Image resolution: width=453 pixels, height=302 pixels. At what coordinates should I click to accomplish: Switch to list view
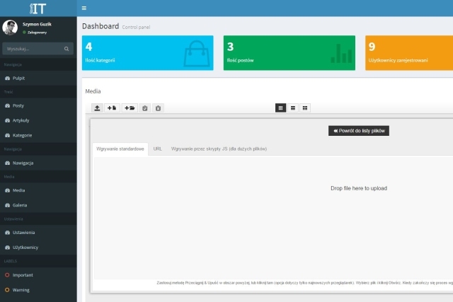pyautogui.click(x=293, y=108)
